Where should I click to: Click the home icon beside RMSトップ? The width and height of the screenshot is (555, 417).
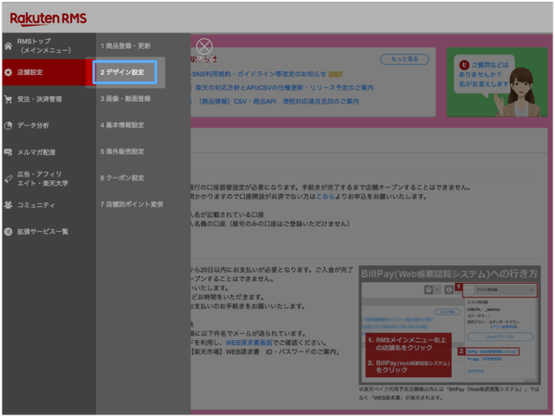(8, 46)
